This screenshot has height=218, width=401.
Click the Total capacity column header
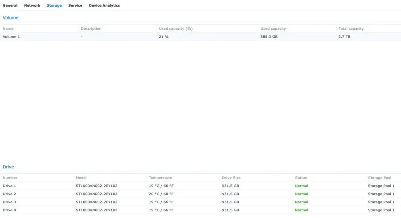pyautogui.click(x=351, y=28)
